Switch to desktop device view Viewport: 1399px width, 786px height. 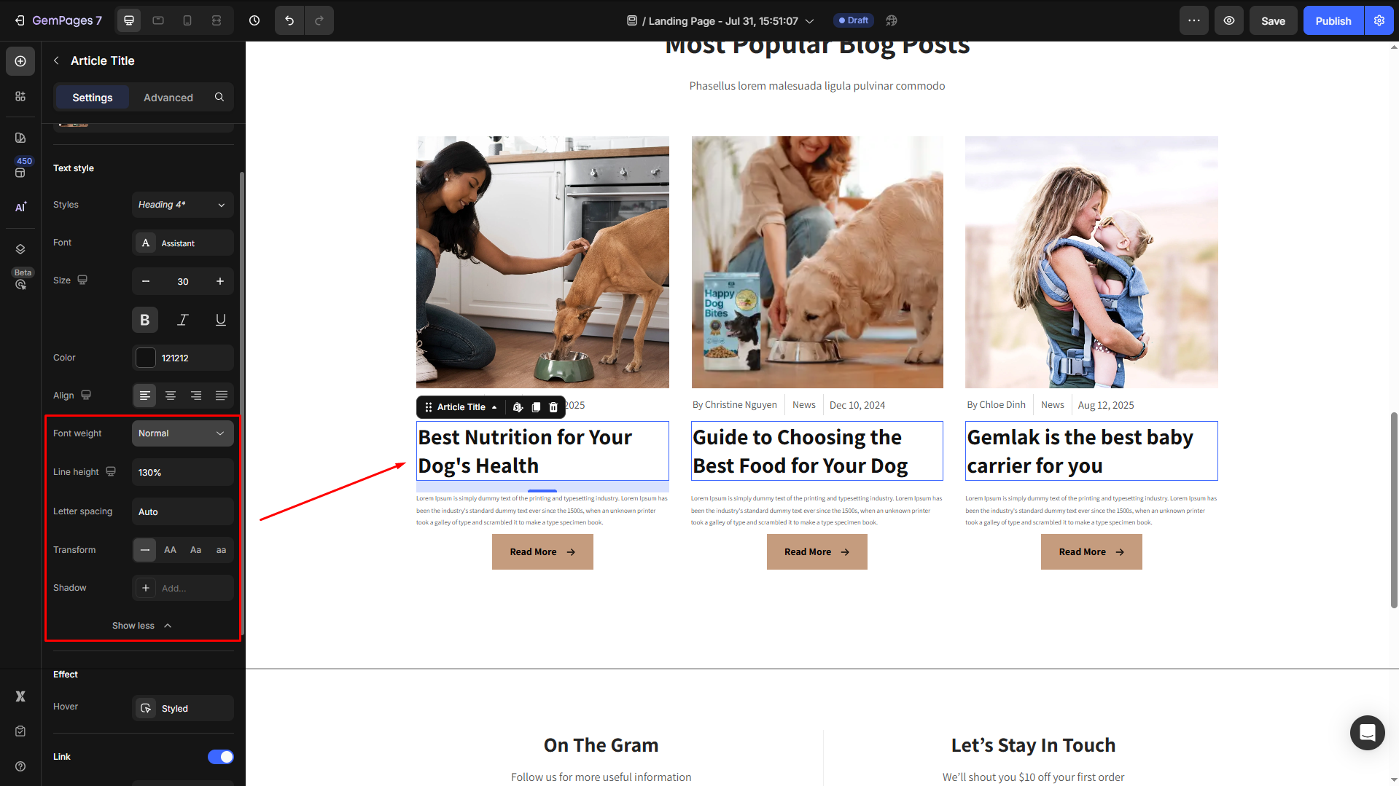click(129, 20)
